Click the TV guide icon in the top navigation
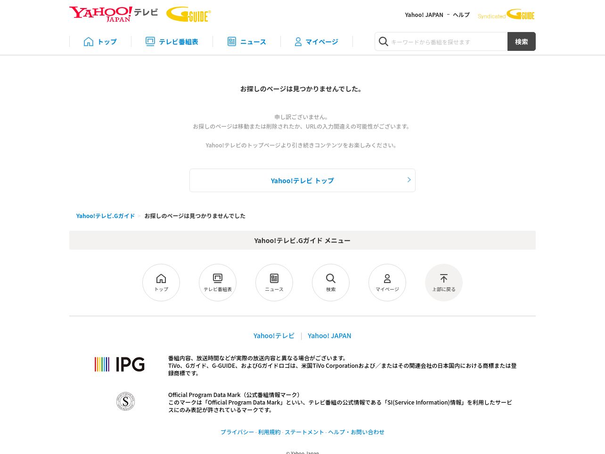 click(x=150, y=41)
